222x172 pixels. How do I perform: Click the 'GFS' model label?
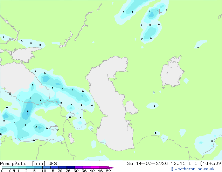pyautogui.click(x=53, y=164)
